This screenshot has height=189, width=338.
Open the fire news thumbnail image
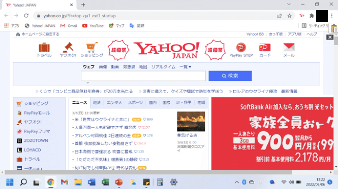click(191, 121)
